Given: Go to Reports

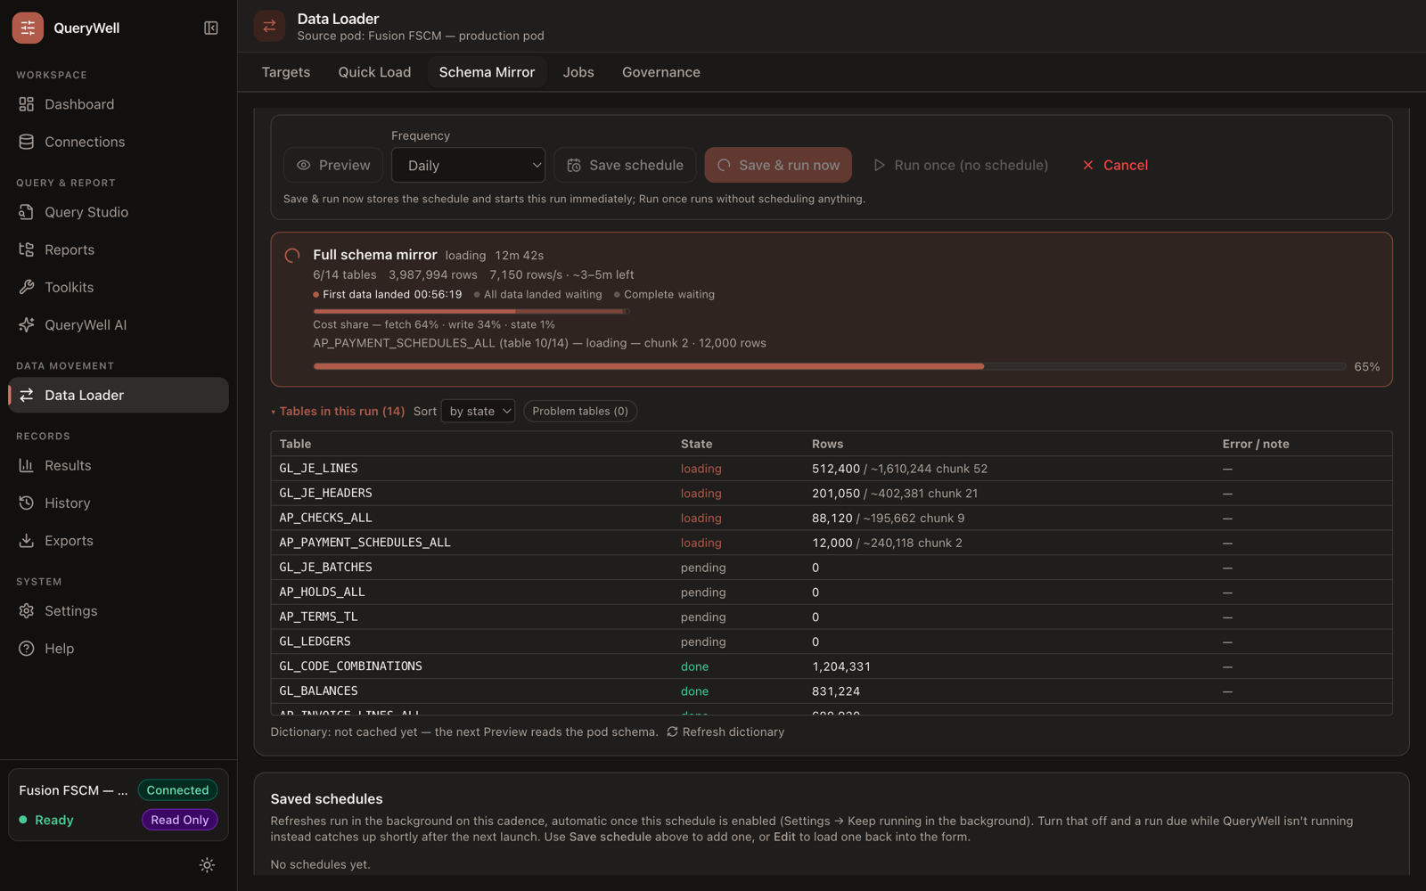Looking at the screenshot, I should click(118, 249).
